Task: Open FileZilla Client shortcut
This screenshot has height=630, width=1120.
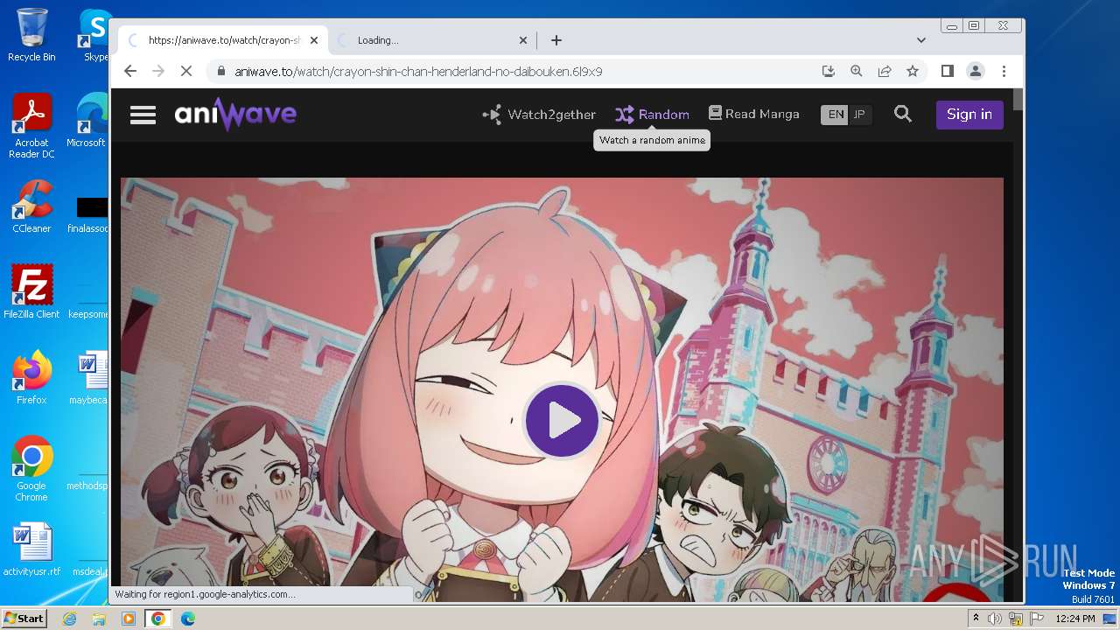Action: click(x=31, y=292)
